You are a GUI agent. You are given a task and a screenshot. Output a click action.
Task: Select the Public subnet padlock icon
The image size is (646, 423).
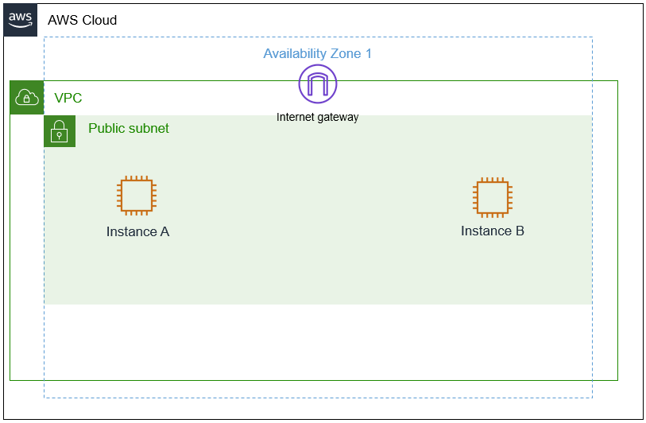pyautogui.click(x=60, y=131)
